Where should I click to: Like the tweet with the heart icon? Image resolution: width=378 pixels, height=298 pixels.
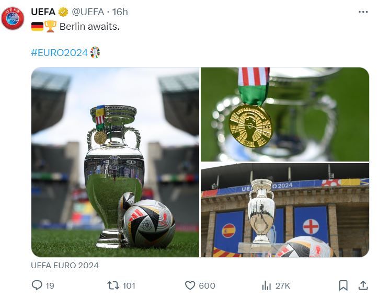tap(190, 285)
